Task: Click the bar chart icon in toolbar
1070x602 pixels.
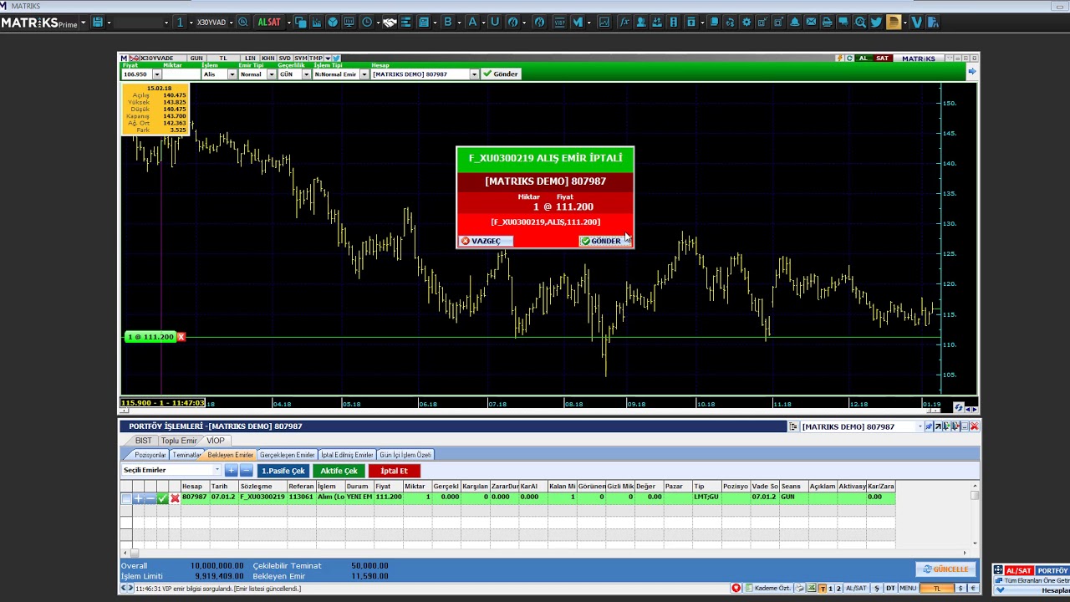Action: click(x=317, y=23)
